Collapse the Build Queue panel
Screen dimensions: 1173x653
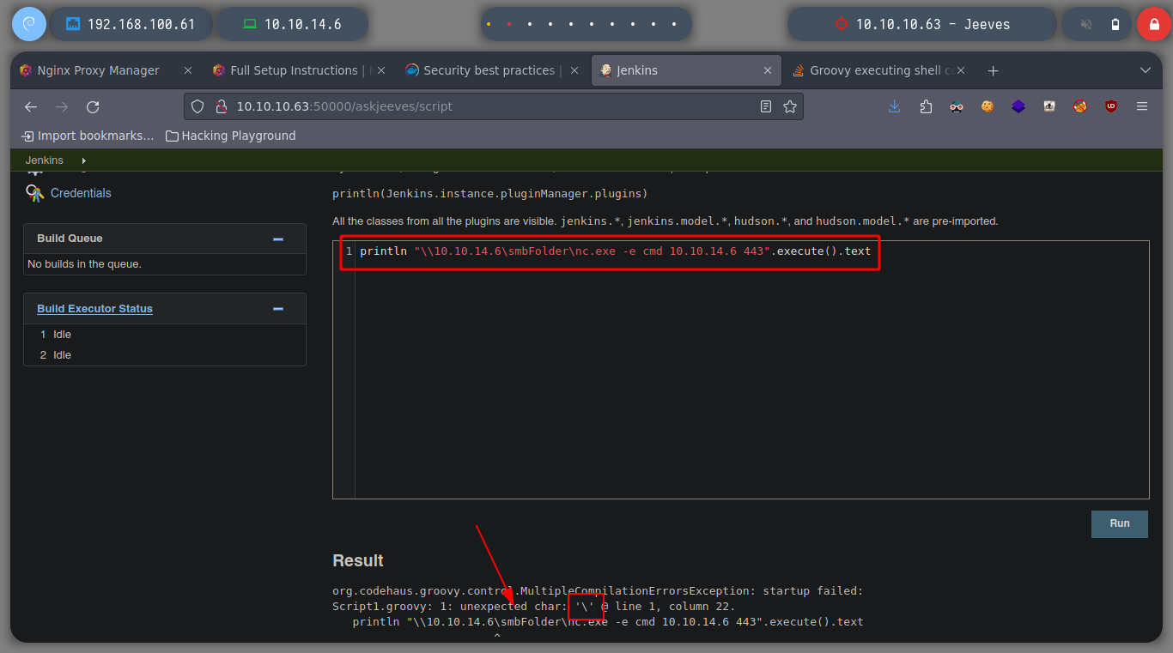[278, 239]
